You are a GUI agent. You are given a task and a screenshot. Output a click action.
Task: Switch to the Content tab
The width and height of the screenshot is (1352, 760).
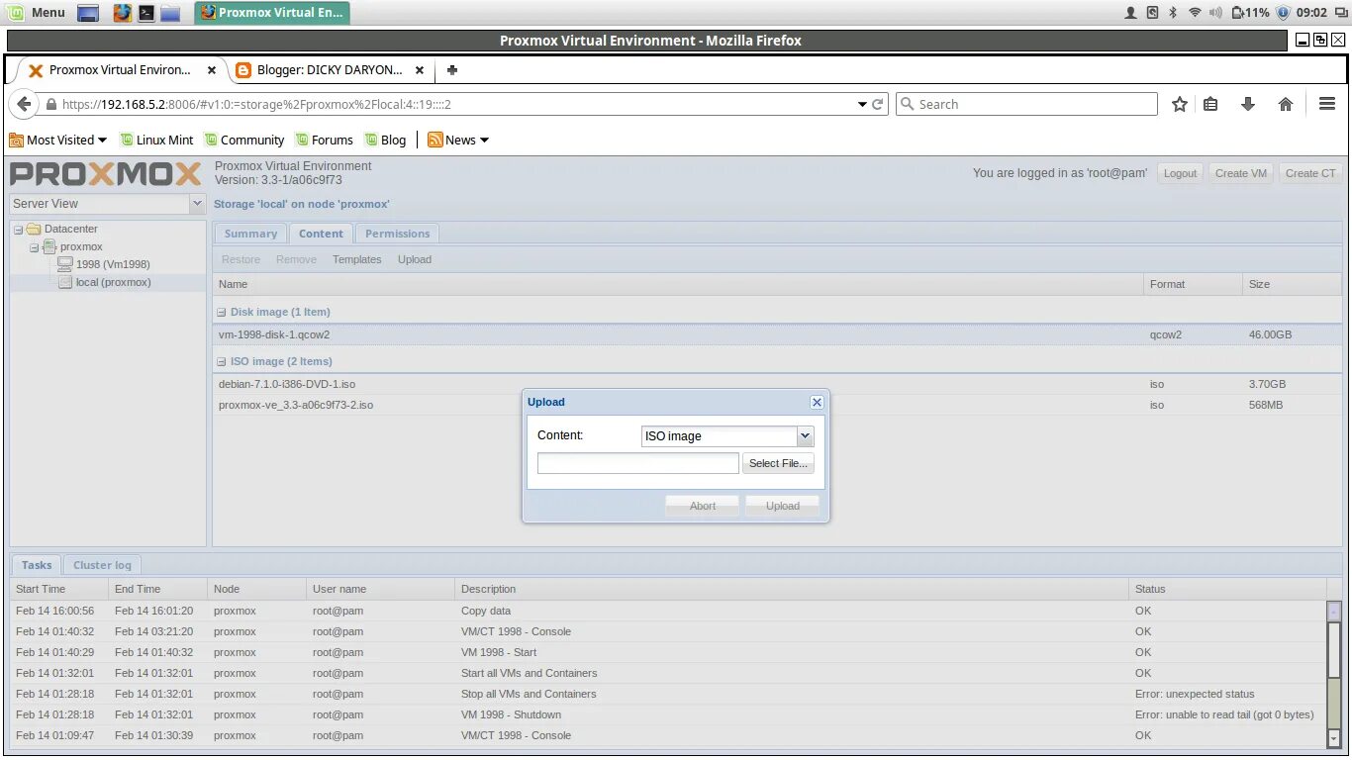[321, 234]
